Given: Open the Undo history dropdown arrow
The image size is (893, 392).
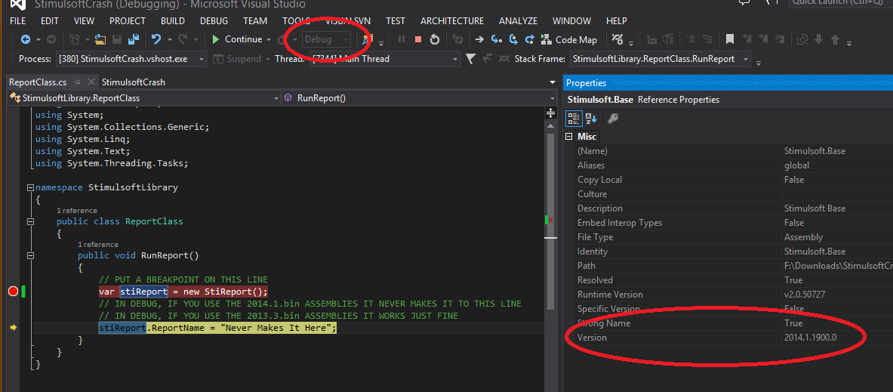Looking at the screenshot, I should pyautogui.click(x=168, y=39).
